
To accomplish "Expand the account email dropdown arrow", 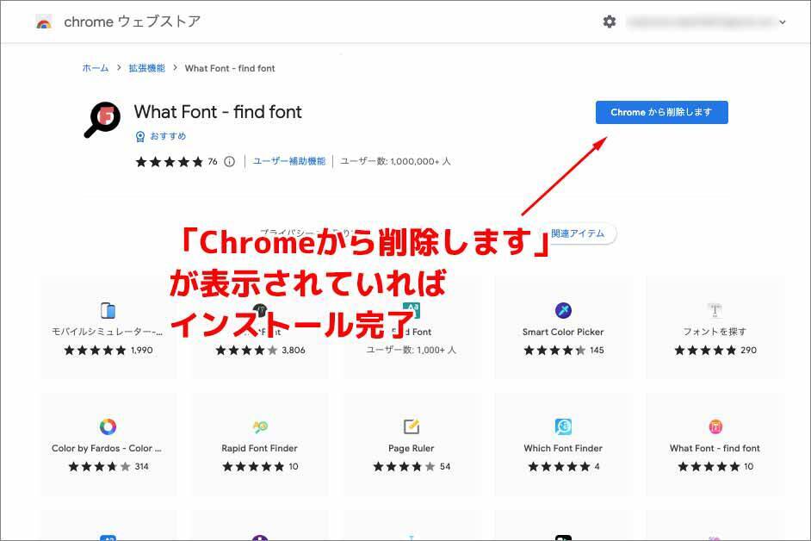I will [783, 22].
